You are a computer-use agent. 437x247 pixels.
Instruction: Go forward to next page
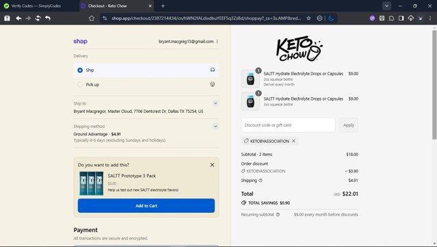click(x=28, y=18)
